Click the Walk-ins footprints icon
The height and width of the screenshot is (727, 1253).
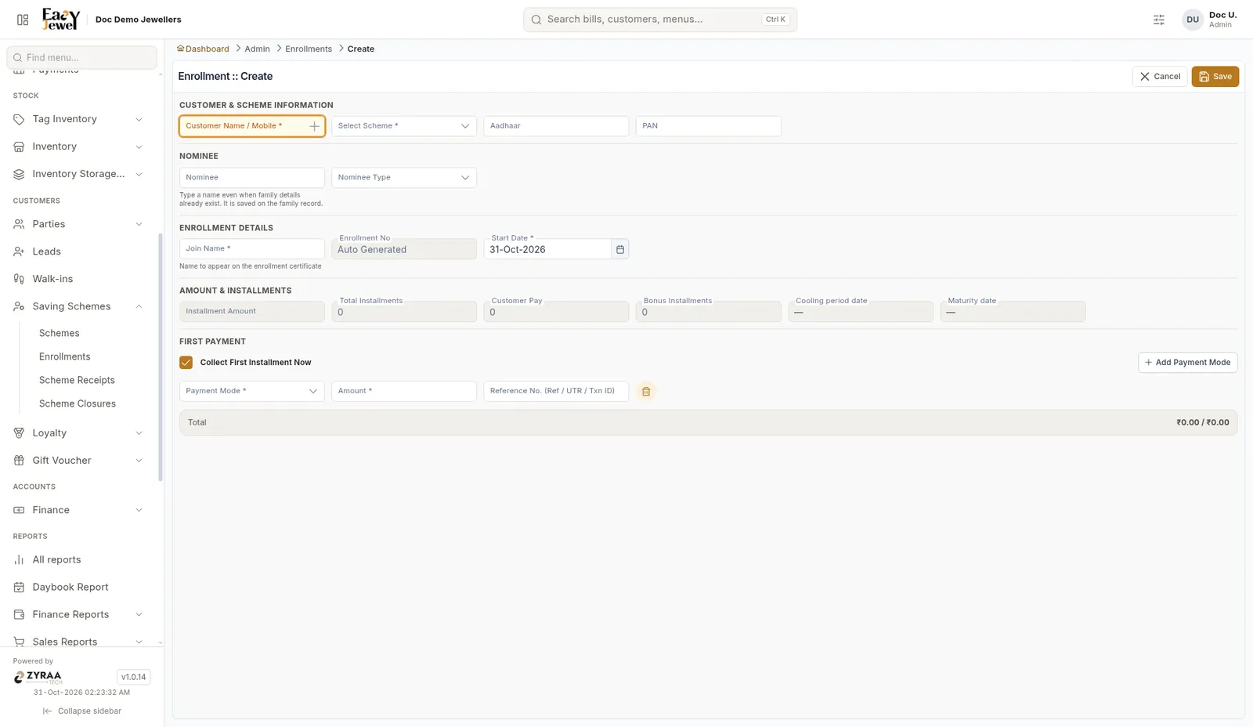pos(19,279)
